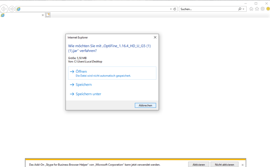
Task: Expand the search provider dropdown arrow
Action: (243, 9)
